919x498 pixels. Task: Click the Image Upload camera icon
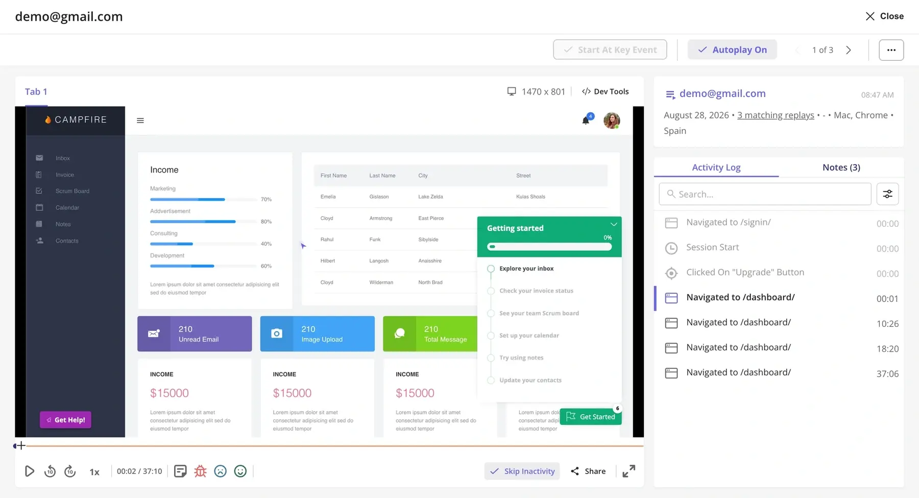pos(277,334)
